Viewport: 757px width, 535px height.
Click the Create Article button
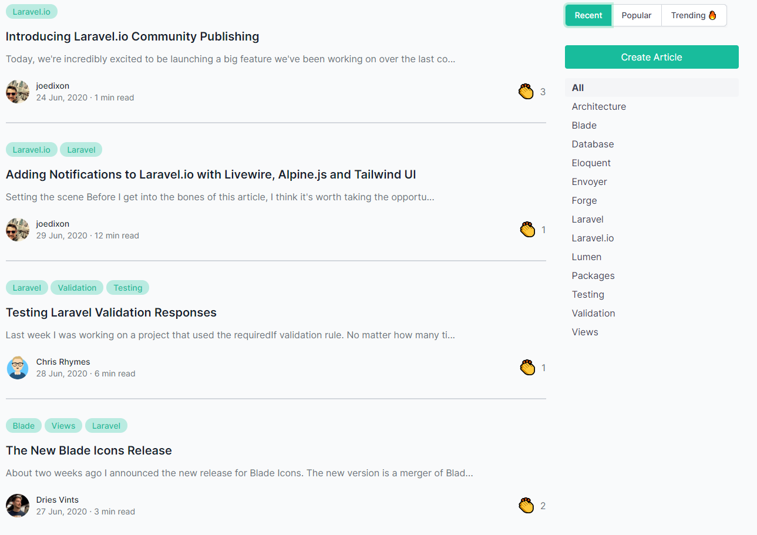[652, 57]
